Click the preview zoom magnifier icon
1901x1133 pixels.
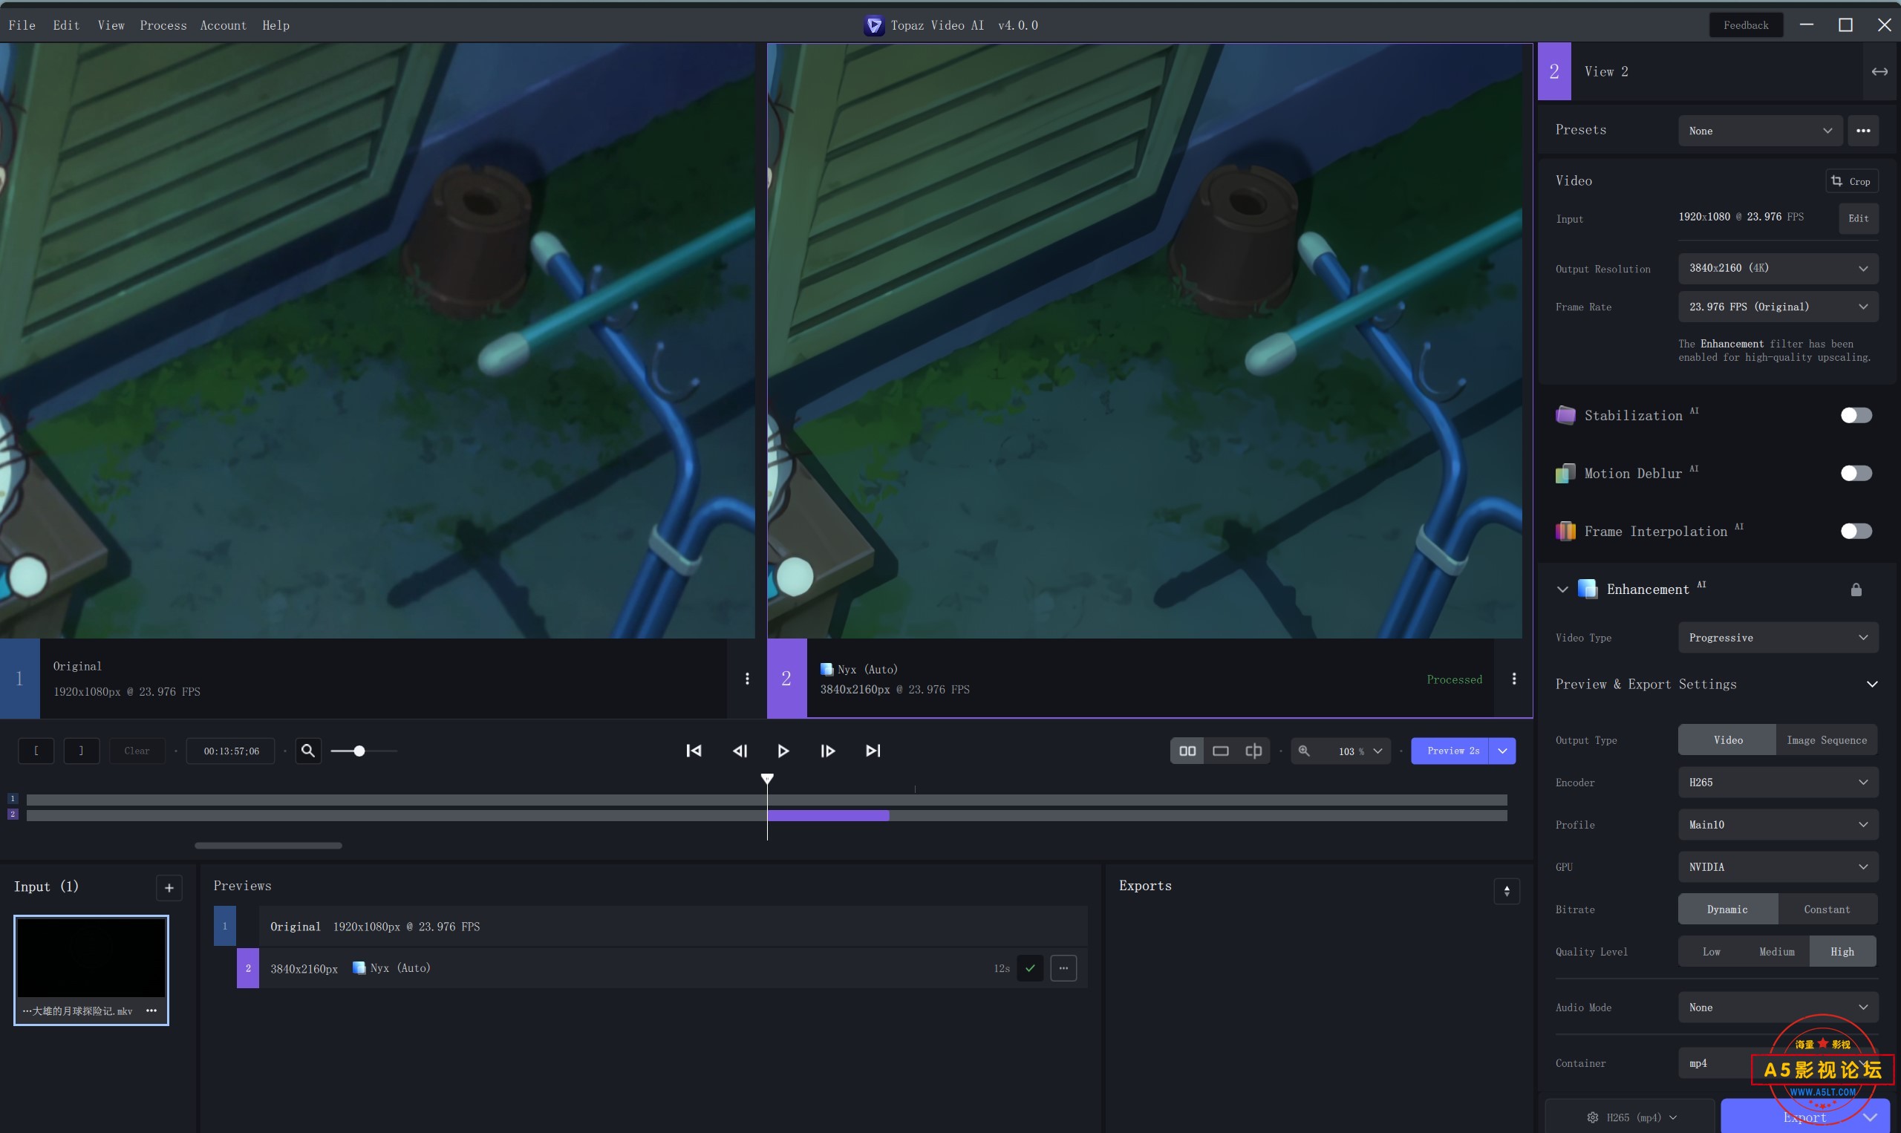(x=1304, y=751)
